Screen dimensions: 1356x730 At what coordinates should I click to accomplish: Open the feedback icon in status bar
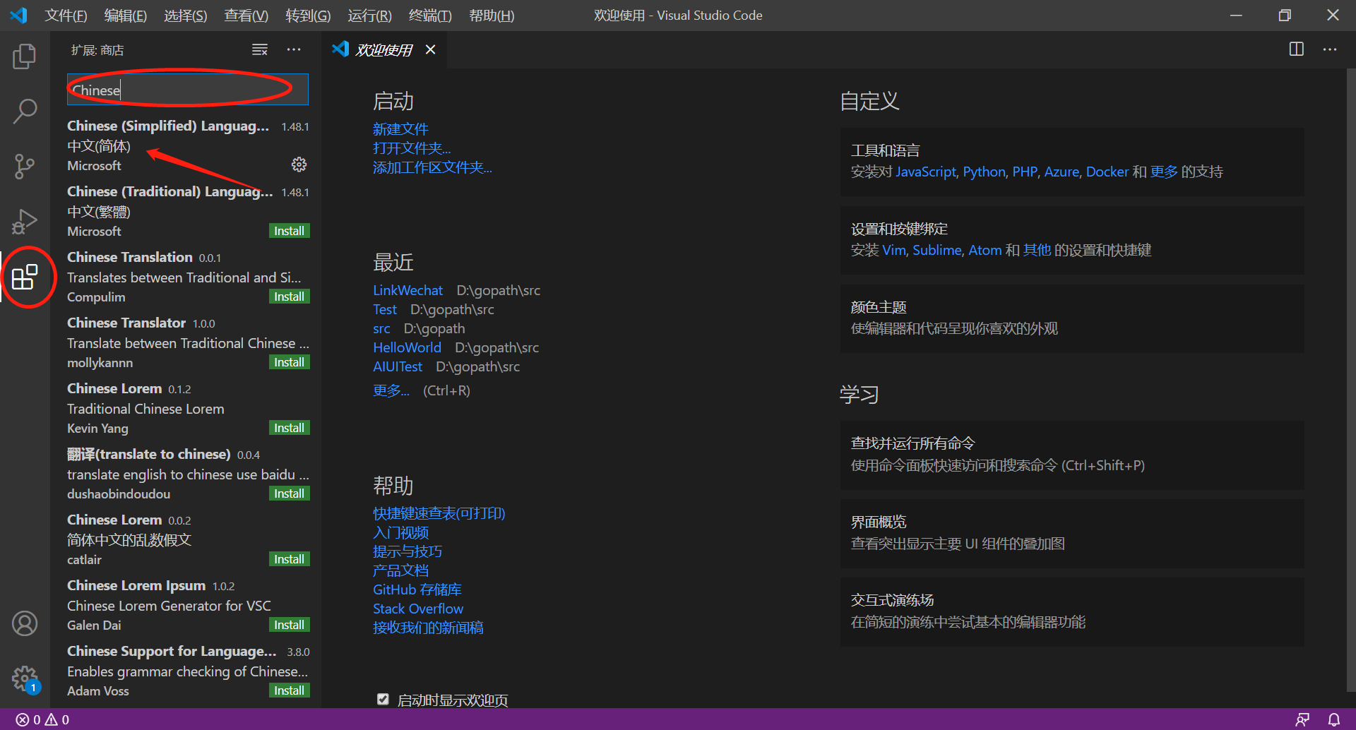point(1303,719)
